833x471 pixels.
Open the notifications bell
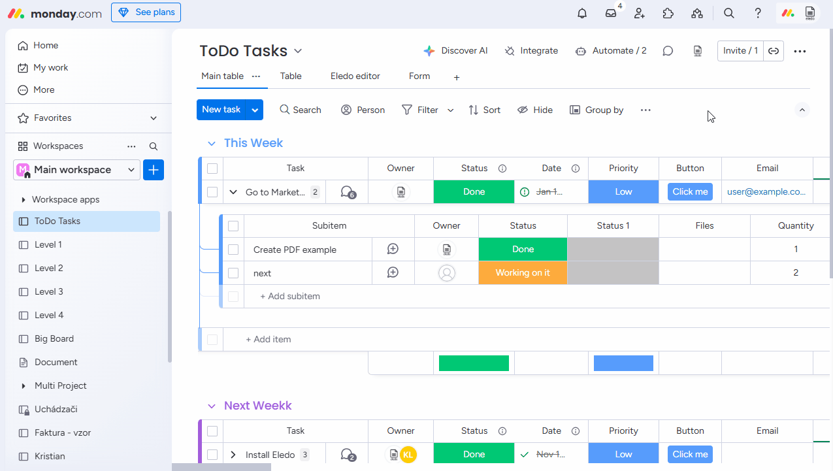582,13
